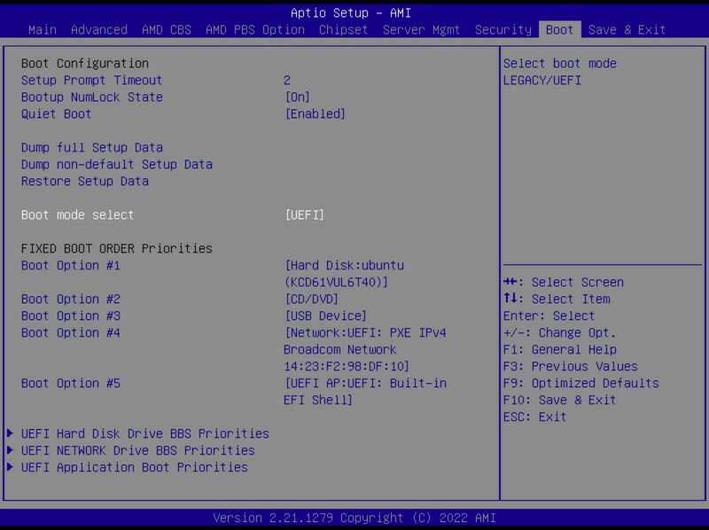Select the Boot mode select item
The width and height of the screenshot is (709, 530).
77,214
